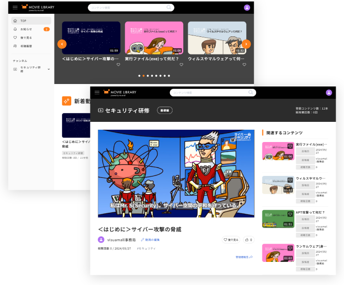This screenshot has width=344, height=285.
Task: Select セキュリティ研修 channel in sidebar
Action: click(30, 69)
